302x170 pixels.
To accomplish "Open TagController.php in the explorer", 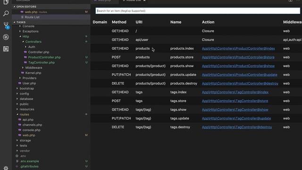I will (x=42, y=62).
